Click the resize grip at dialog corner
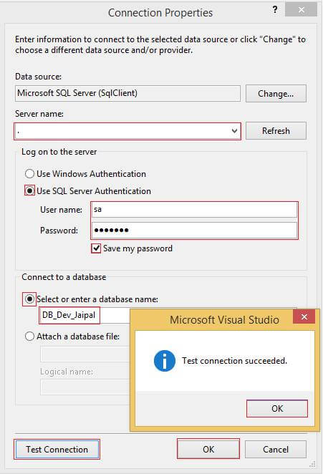The height and width of the screenshot is (474, 323). click(x=312, y=464)
